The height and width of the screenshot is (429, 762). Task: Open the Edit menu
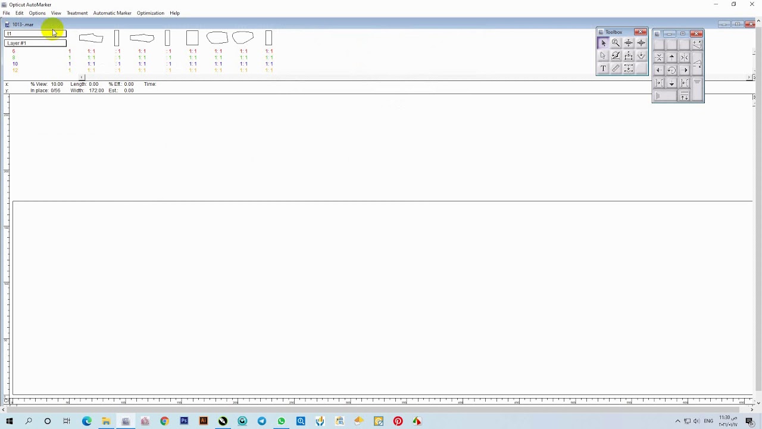tap(20, 13)
